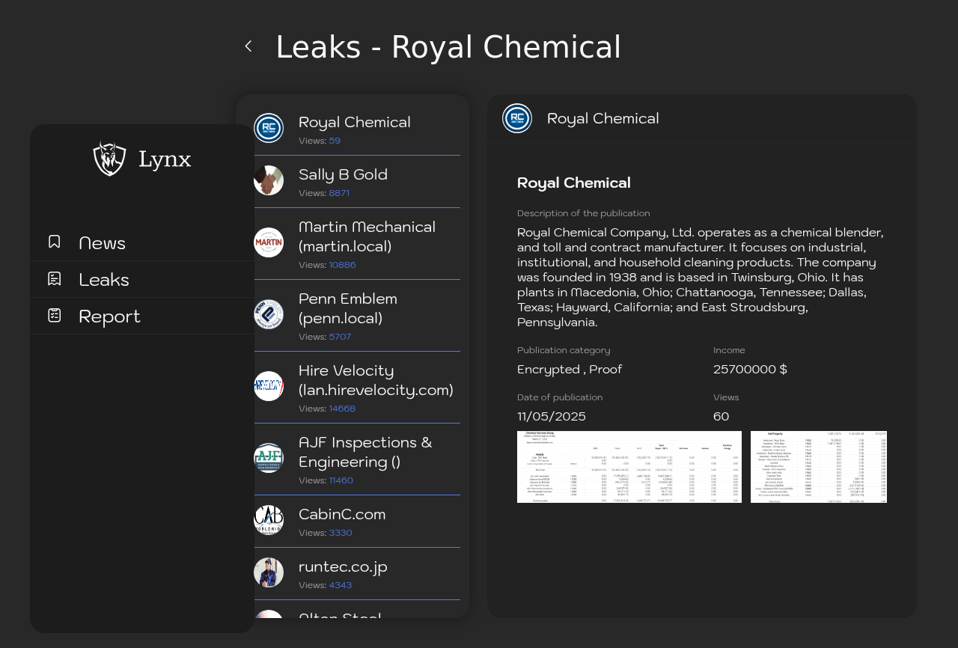Select Royal Chemical in the leaks list

pyautogui.click(x=357, y=129)
